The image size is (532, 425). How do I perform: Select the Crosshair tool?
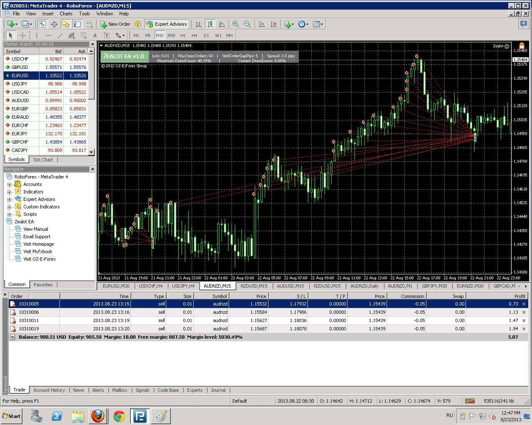tap(23, 35)
